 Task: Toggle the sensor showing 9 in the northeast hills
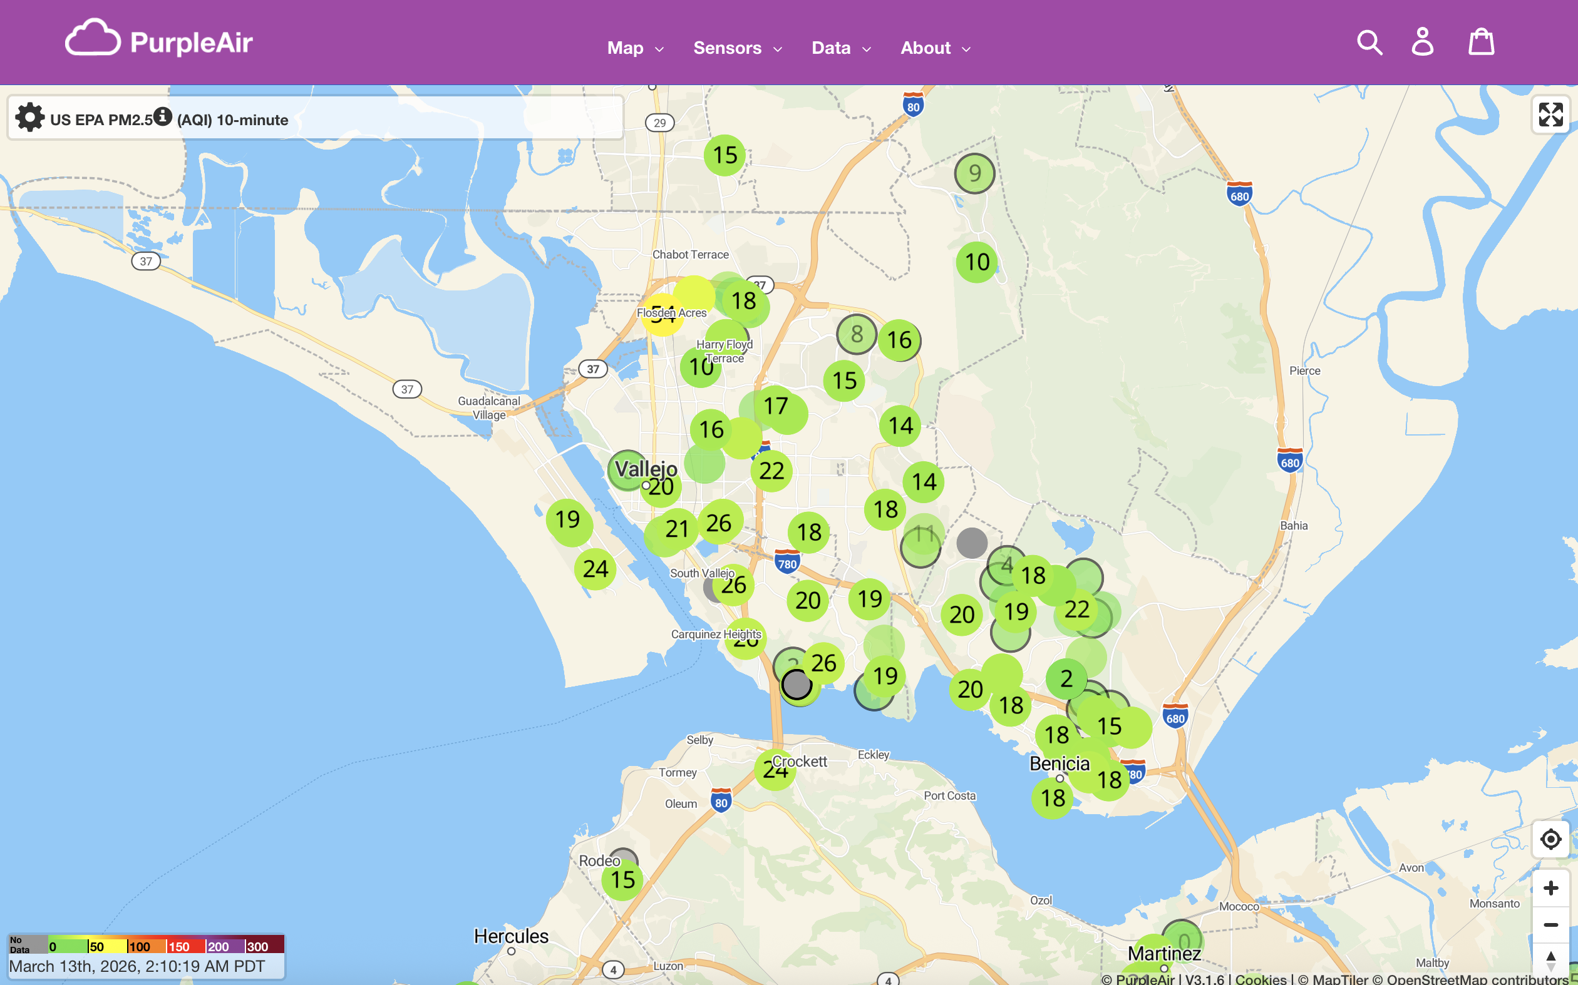coord(974,173)
